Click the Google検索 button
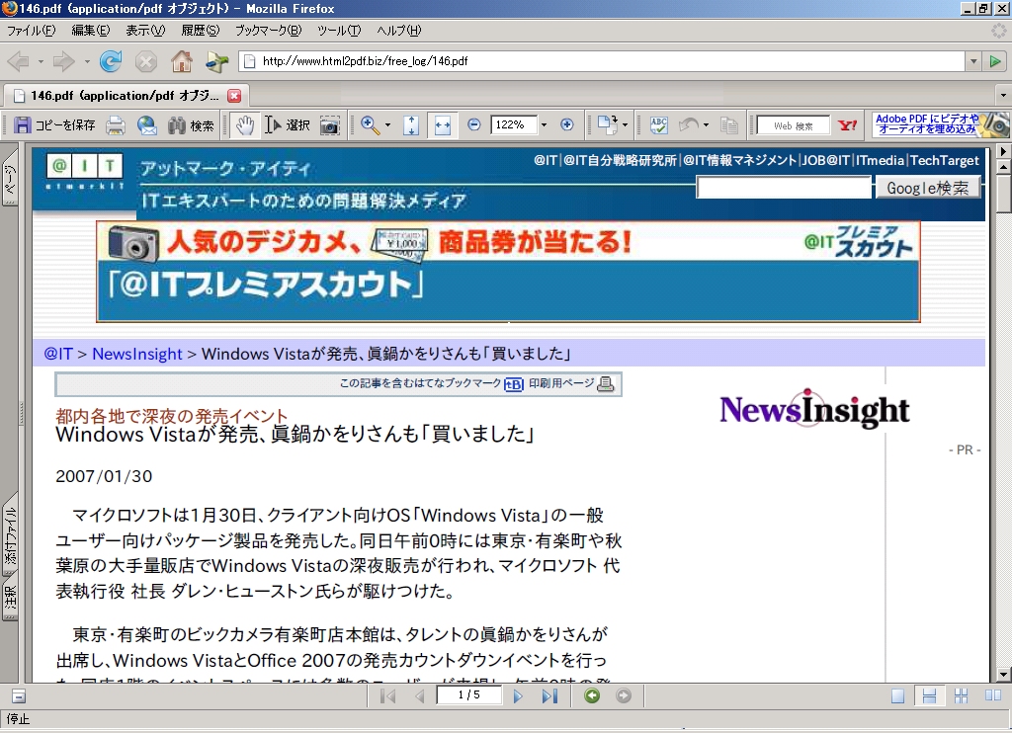The width and height of the screenshot is (1012, 733). coord(927,188)
